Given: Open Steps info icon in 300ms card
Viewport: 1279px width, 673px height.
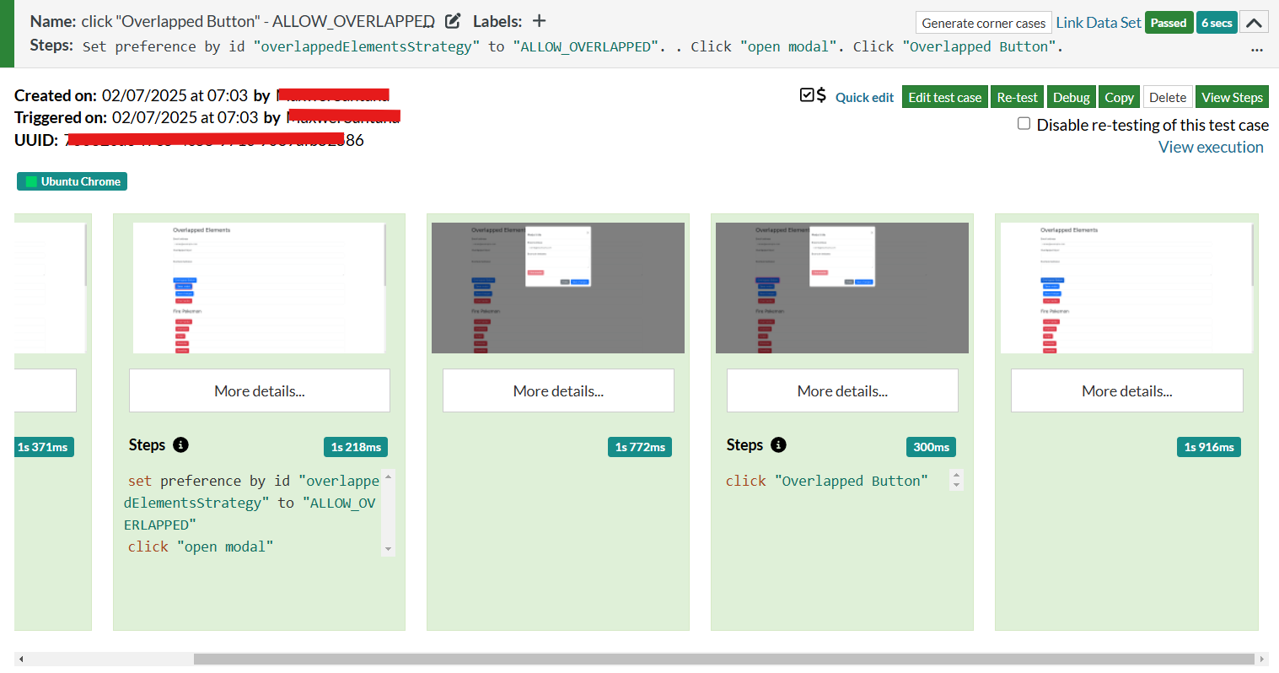Looking at the screenshot, I should tap(778, 444).
